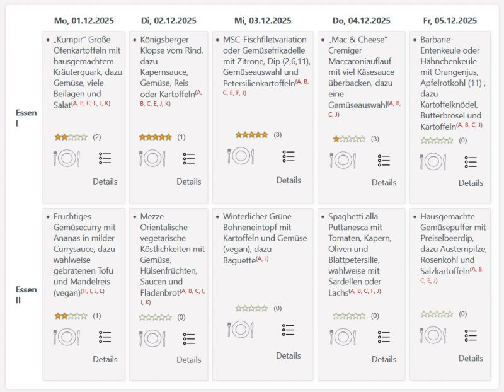
Task: Click the list icon for Mac & Cheese
Action: pos(384,160)
